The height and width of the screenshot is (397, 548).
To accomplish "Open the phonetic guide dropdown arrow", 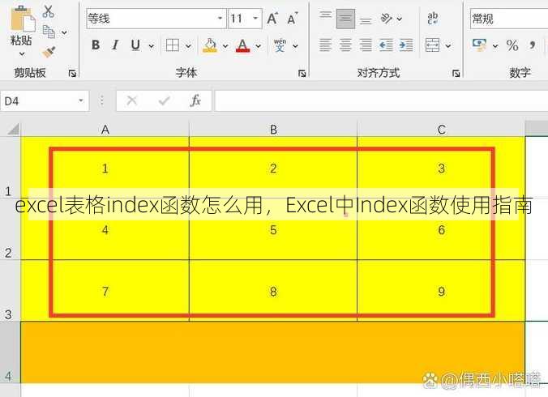I will pyautogui.click(x=295, y=46).
